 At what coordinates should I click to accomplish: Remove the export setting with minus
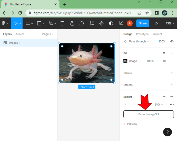[164, 96]
